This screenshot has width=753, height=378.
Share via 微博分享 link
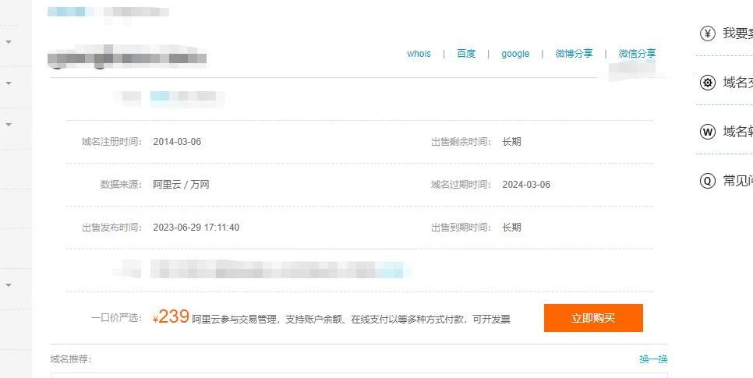pos(574,54)
